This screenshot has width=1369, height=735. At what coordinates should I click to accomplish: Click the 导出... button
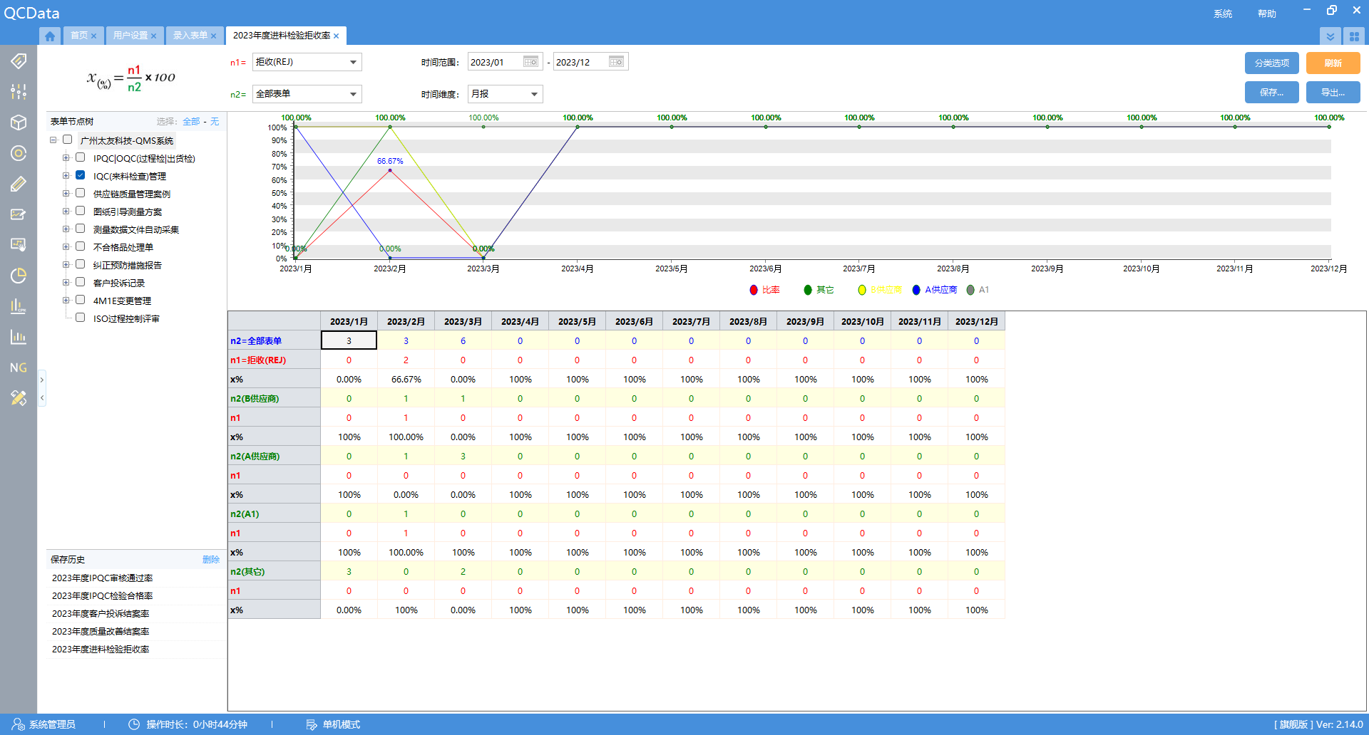tap(1333, 93)
